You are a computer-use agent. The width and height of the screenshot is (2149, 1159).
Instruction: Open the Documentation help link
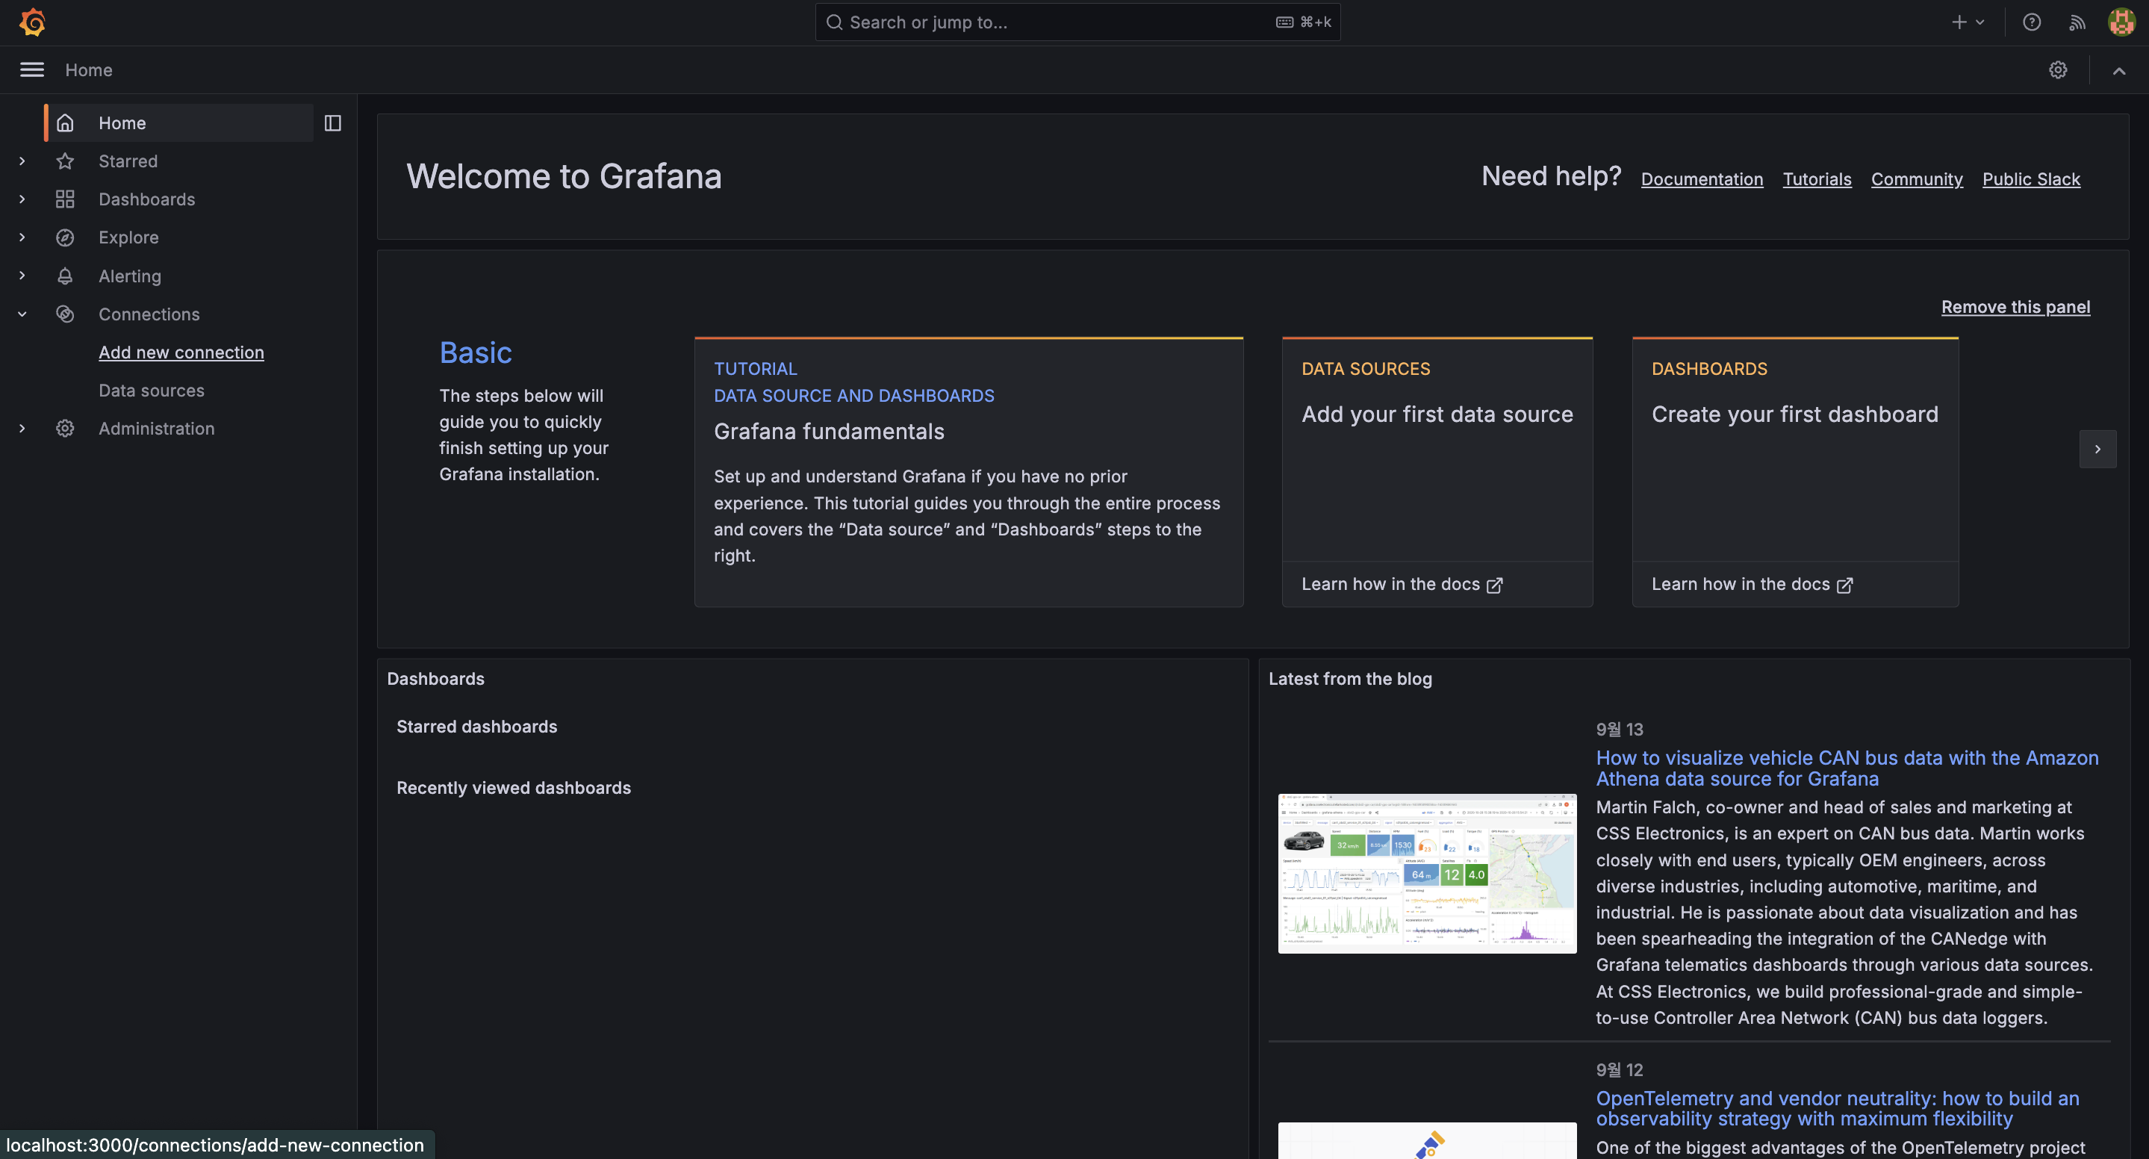1702,179
